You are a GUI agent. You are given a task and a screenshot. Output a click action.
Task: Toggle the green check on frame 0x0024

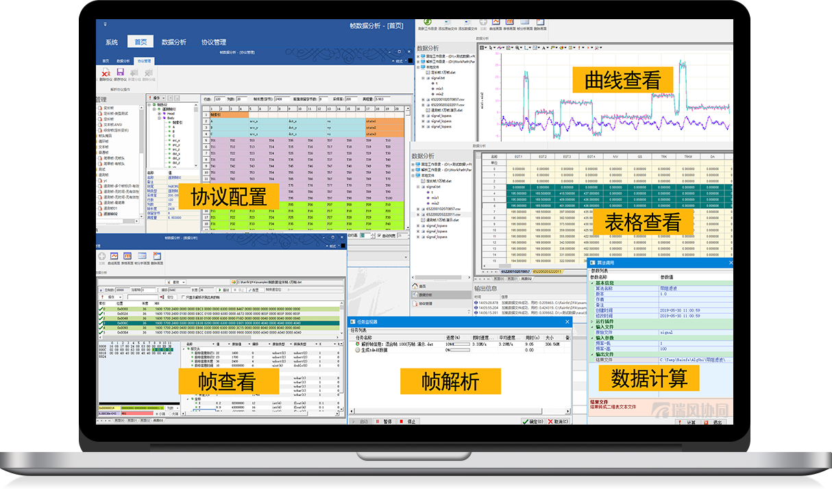point(100,314)
